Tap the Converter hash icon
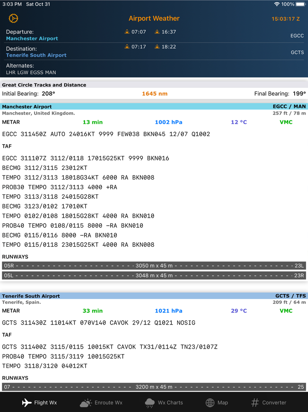The image size is (308, 412). pyautogui.click(x=255, y=402)
